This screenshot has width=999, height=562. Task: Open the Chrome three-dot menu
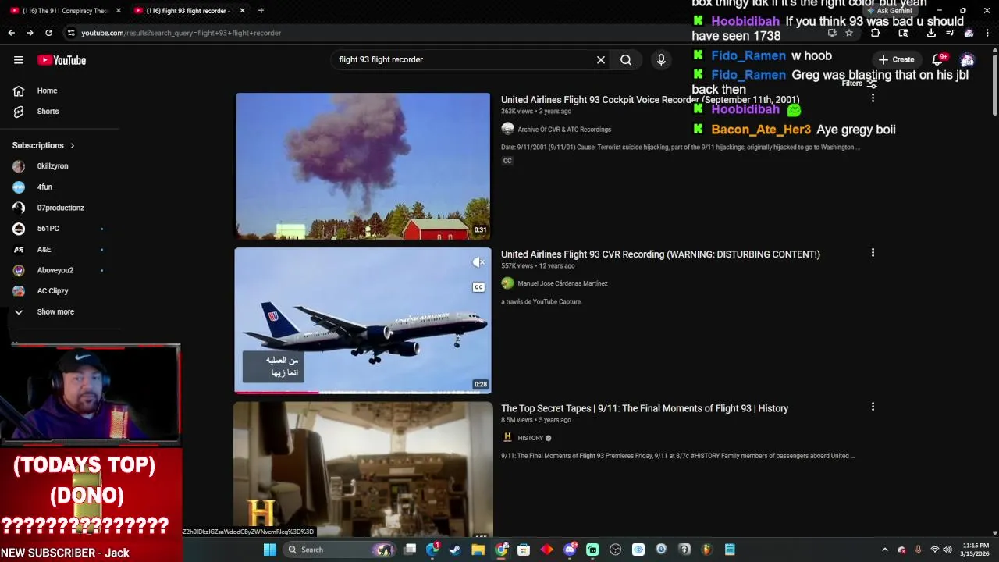coord(987,33)
